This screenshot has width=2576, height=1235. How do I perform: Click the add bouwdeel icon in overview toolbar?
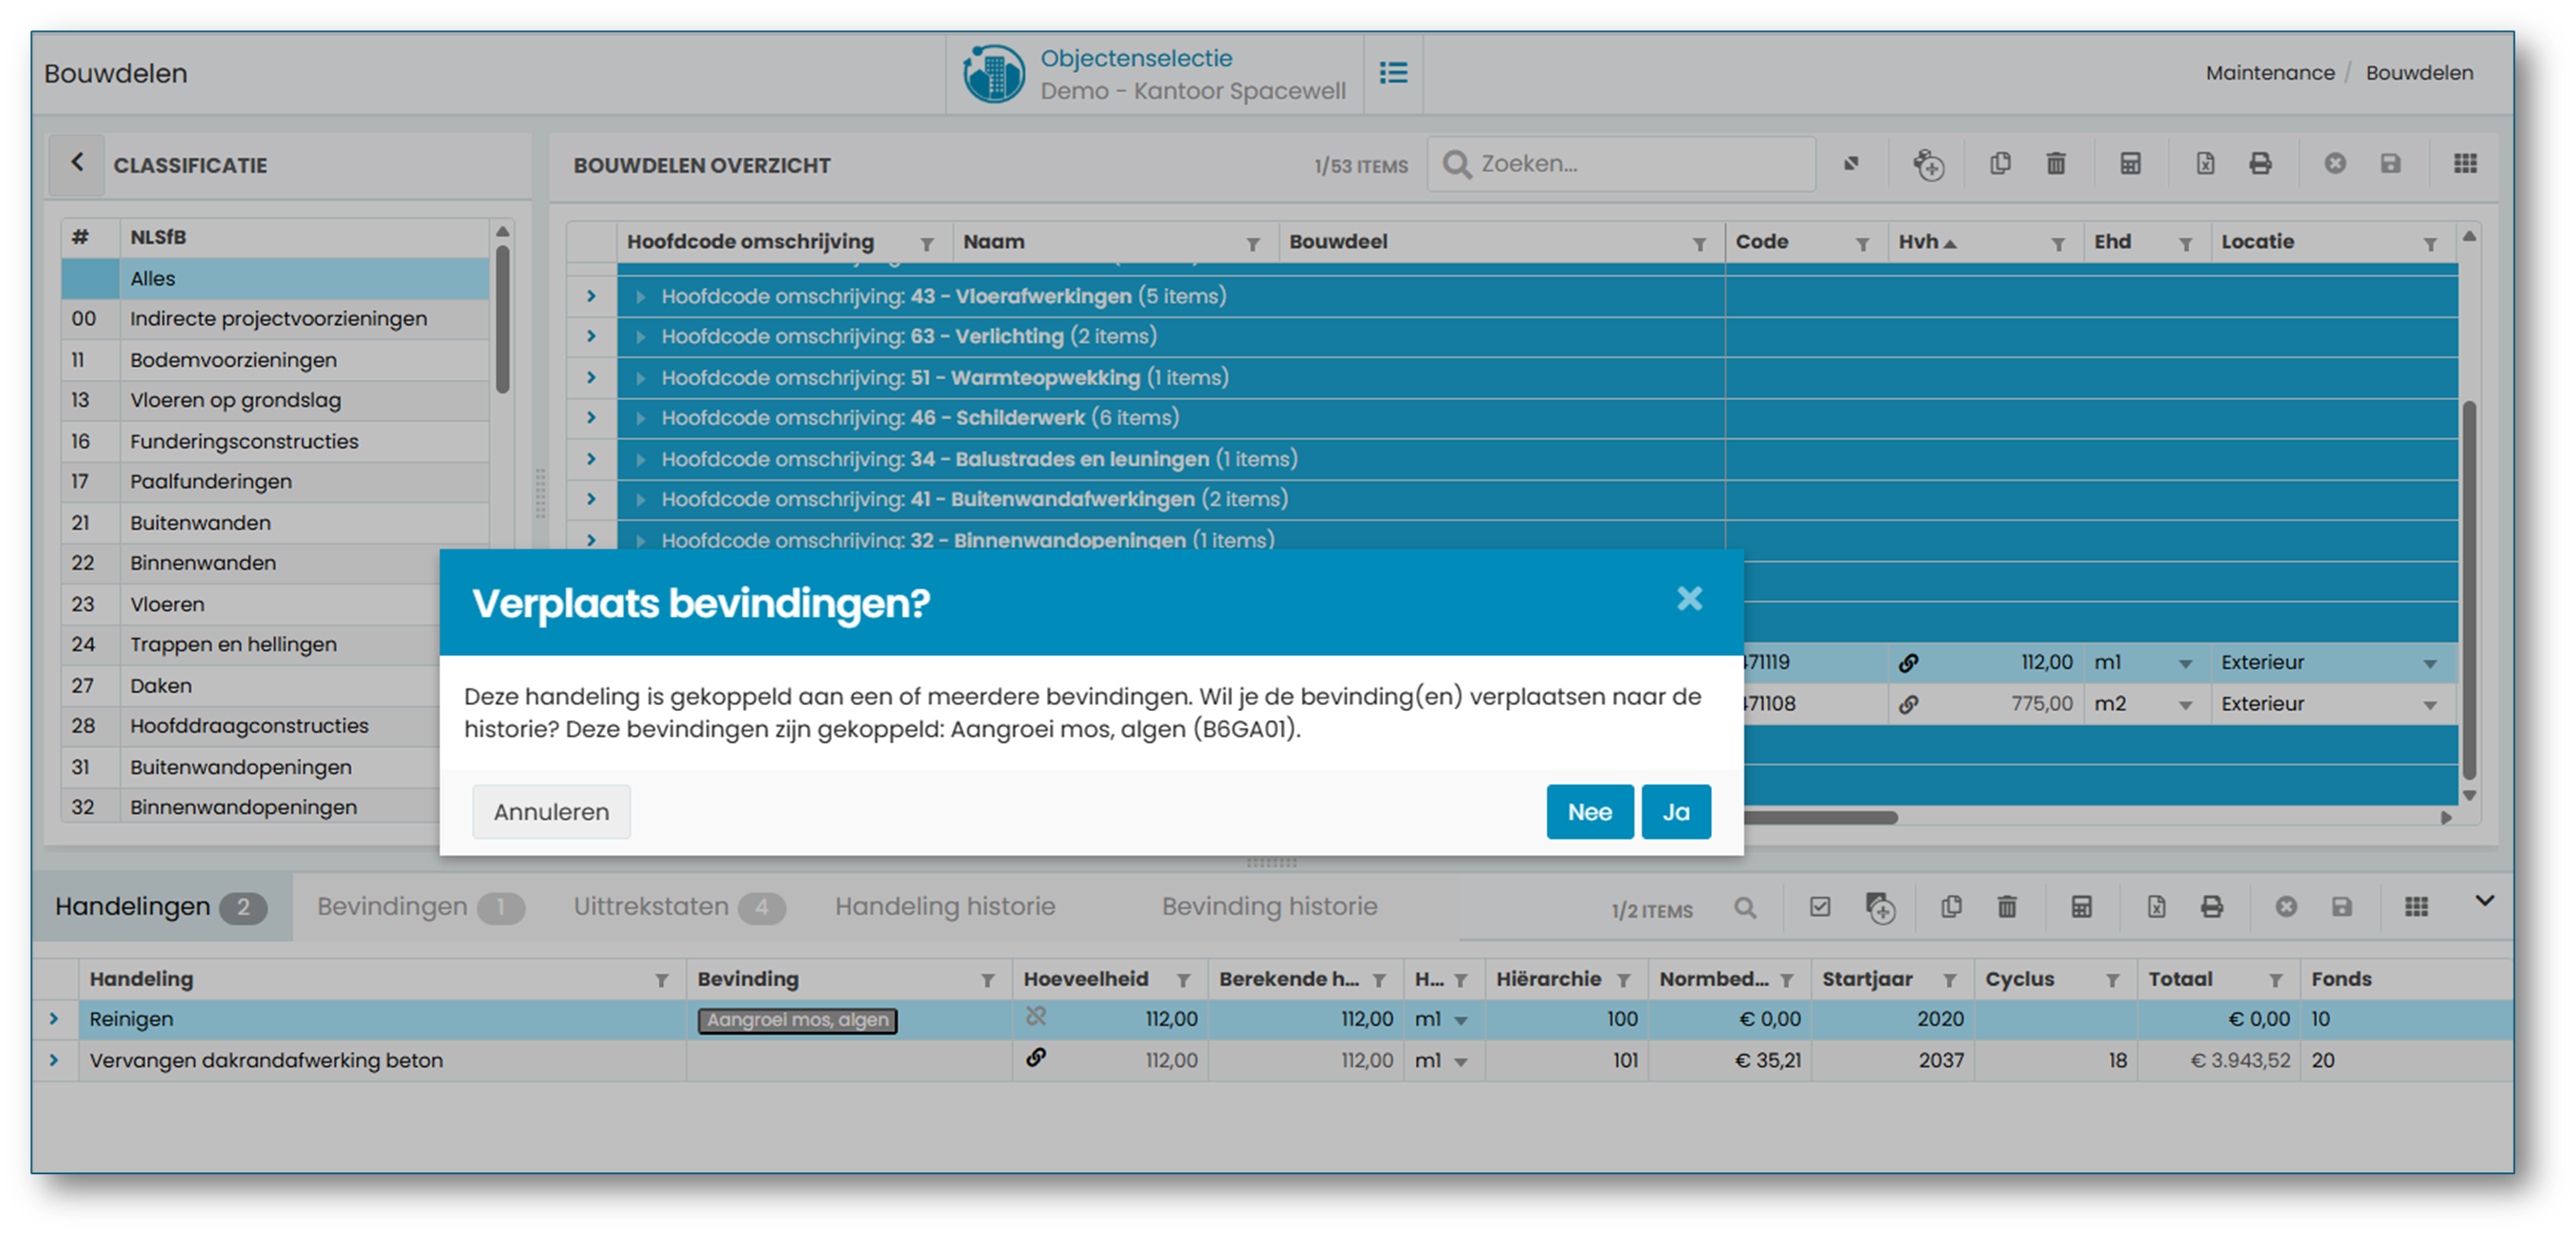click(1928, 165)
